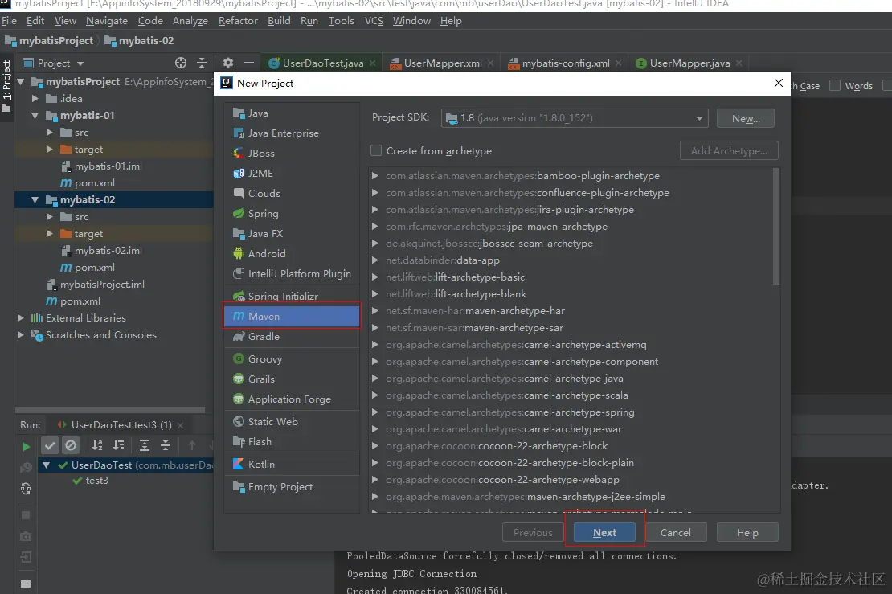Select Application Forge project type

coord(292,399)
